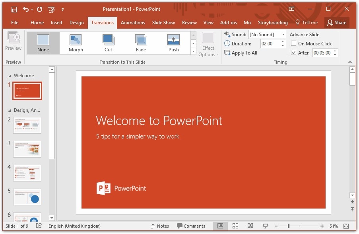
Task: Select slide 3 thumbnail
Action: 27,149
